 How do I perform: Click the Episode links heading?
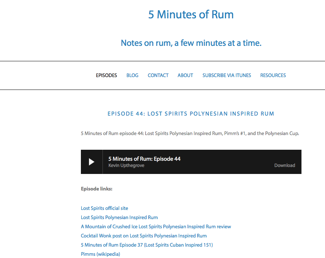tap(97, 189)
